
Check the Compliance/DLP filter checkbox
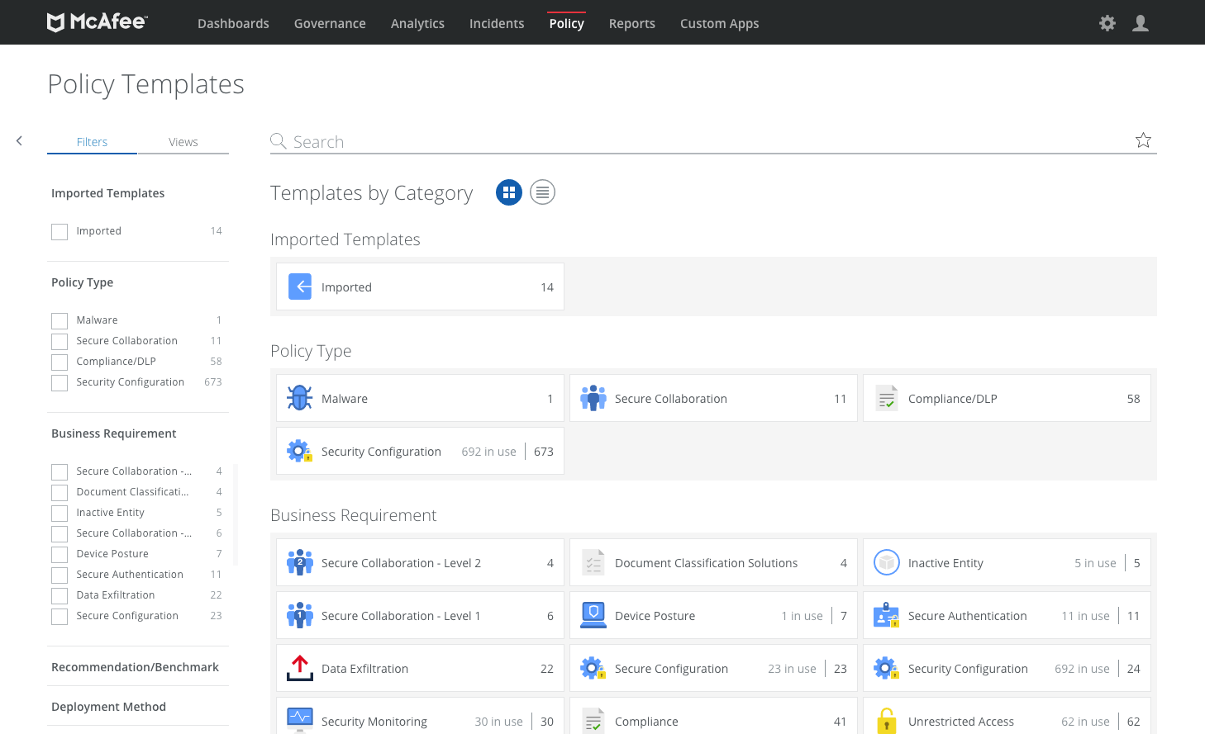coord(60,362)
